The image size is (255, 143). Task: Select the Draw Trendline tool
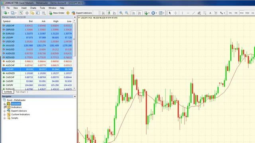[x=194, y=13]
